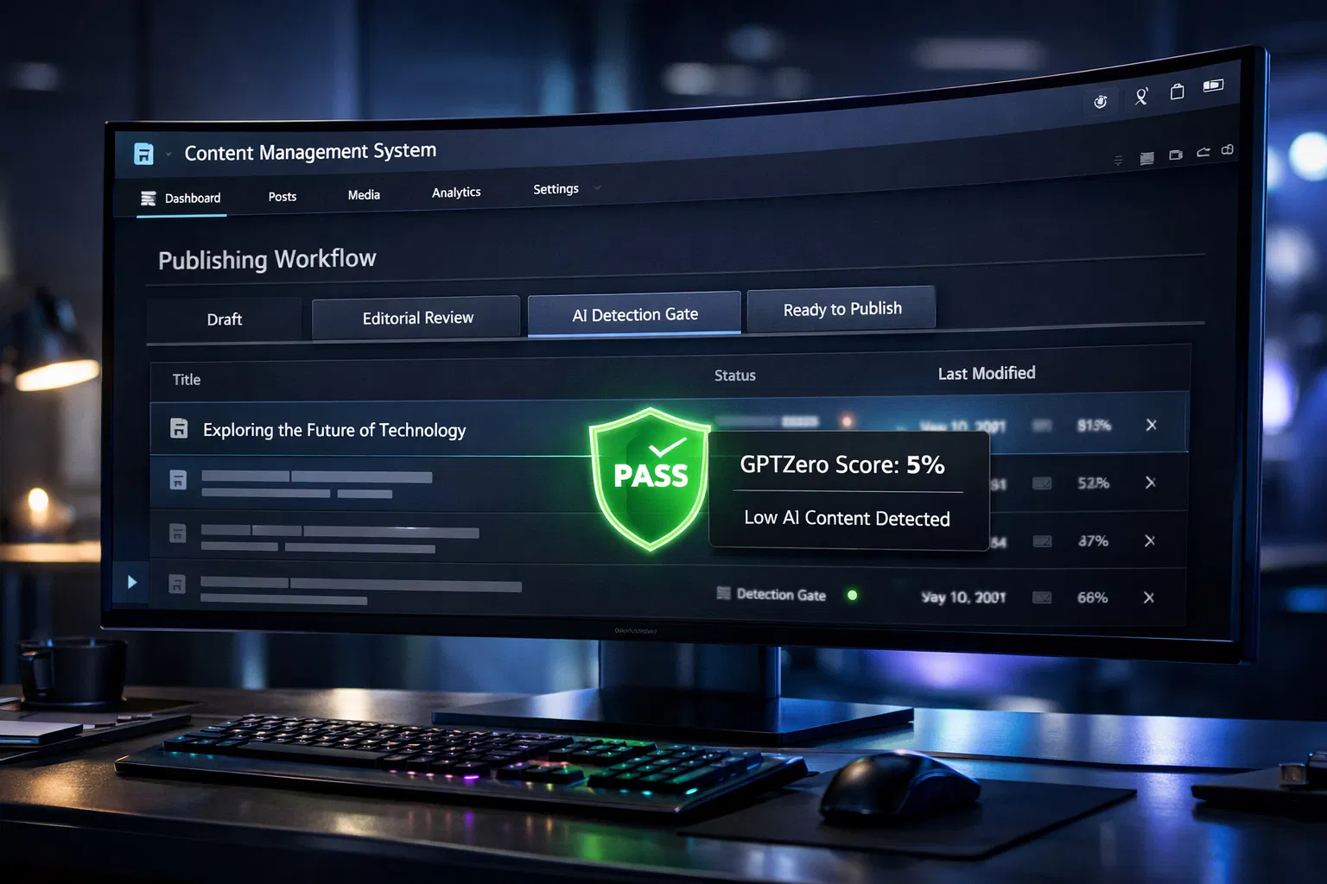Screen dimensions: 1327x884
Task: Click the Ready to Publish button
Action: 841,309
